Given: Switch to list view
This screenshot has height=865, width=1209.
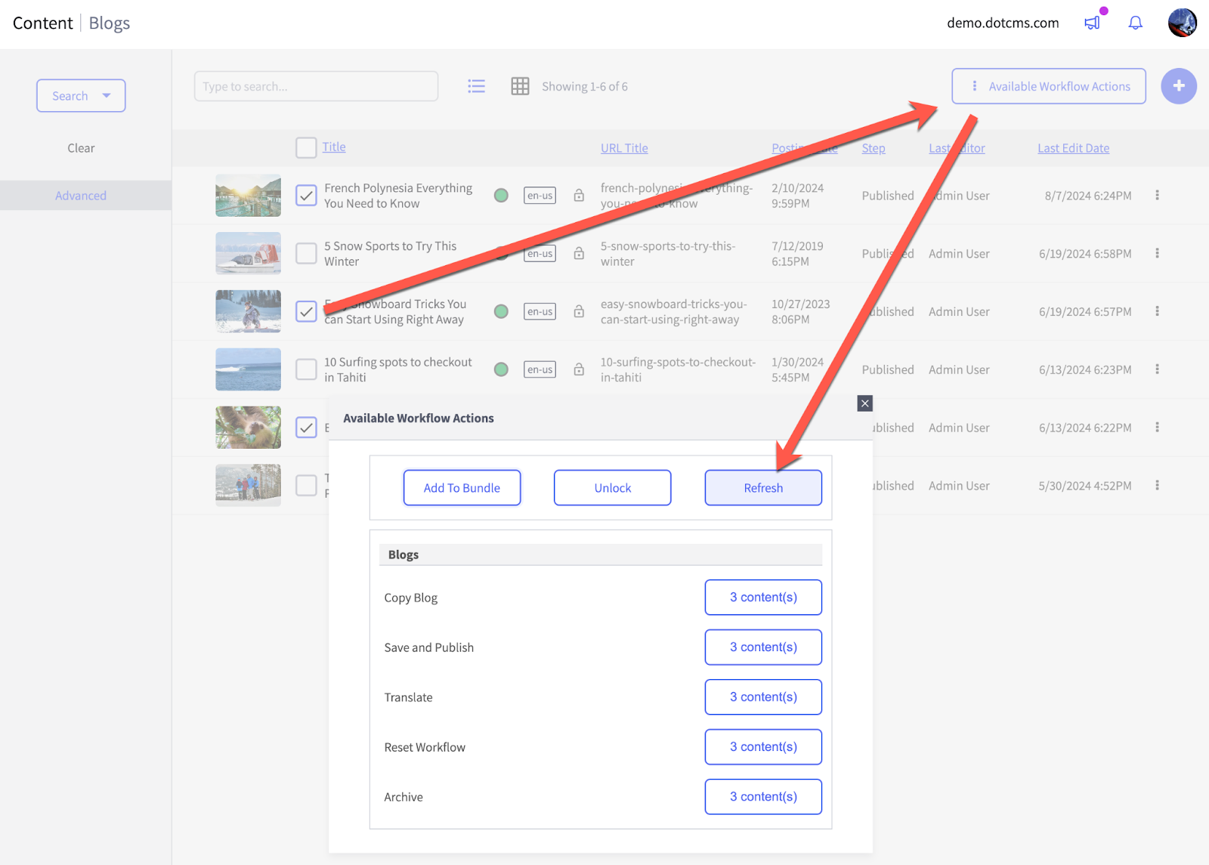Looking at the screenshot, I should pyautogui.click(x=476, y=86).
